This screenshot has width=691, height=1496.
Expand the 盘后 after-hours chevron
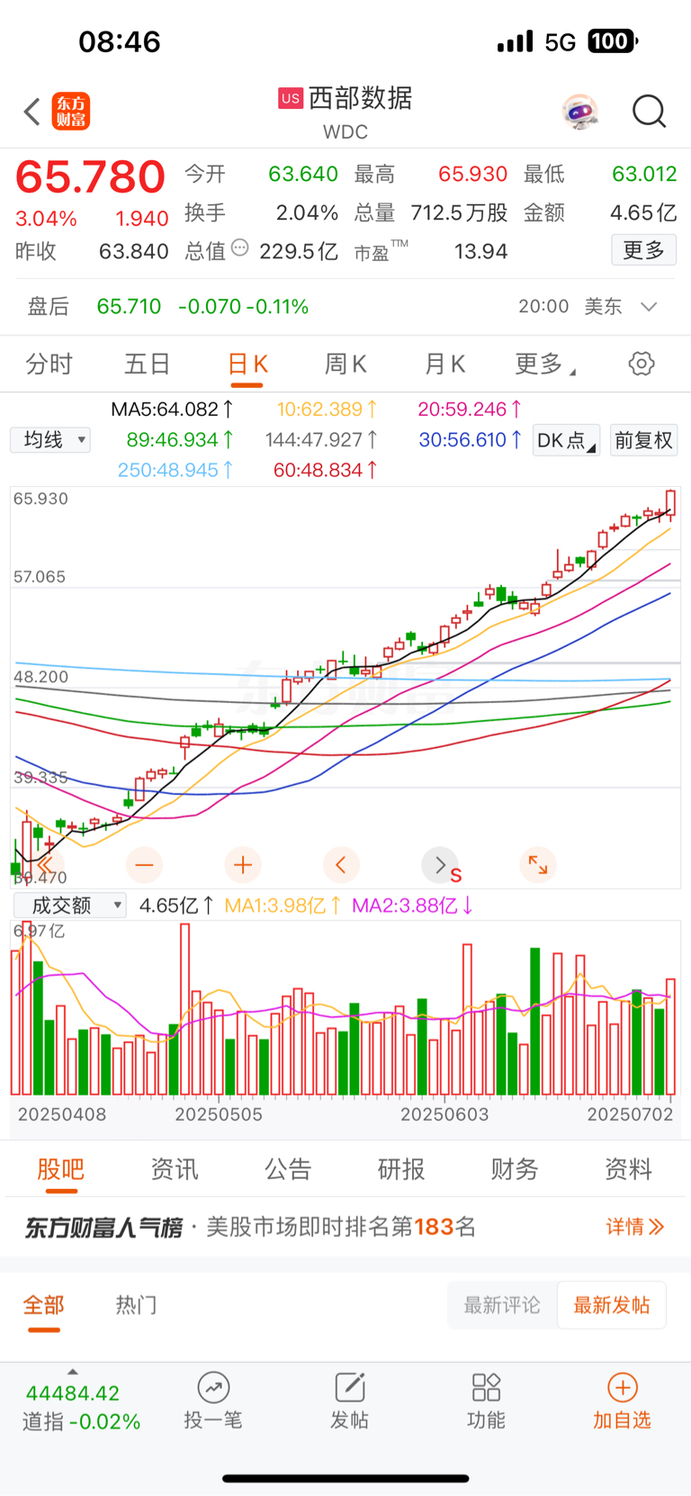point(649,307)
